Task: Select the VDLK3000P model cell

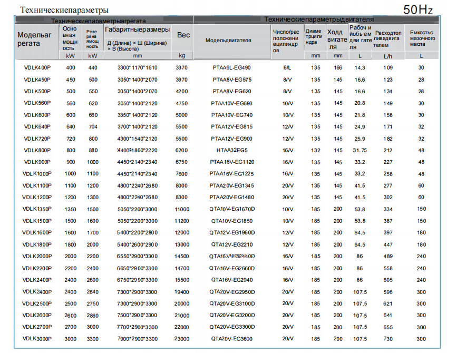Action: point(37,339)
